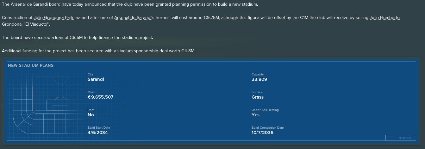
Task: Click the blueprint reference number stamp 45588/012
Action: coord(405,138)
